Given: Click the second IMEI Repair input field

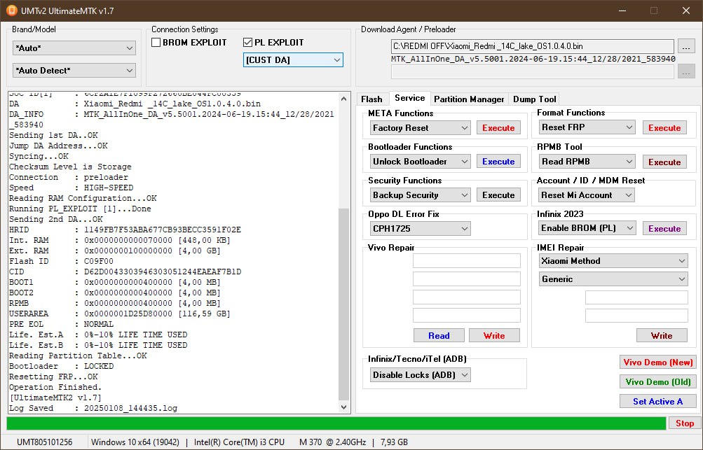Looking at the screenshot, I should tap(636, 316).
